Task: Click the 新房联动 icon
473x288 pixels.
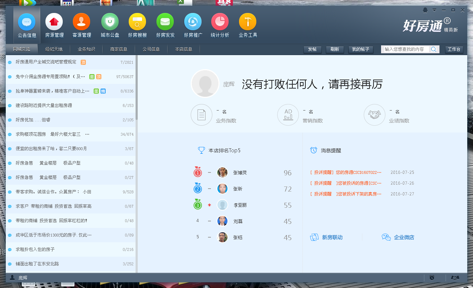Action: tap(314, 237)
